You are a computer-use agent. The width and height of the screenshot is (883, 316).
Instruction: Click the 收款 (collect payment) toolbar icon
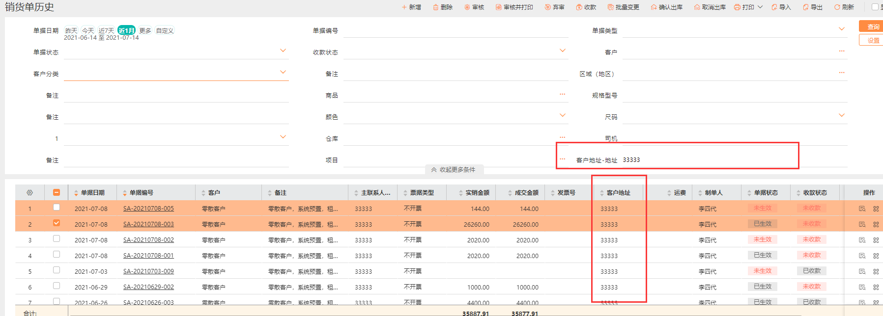point(579,7)
